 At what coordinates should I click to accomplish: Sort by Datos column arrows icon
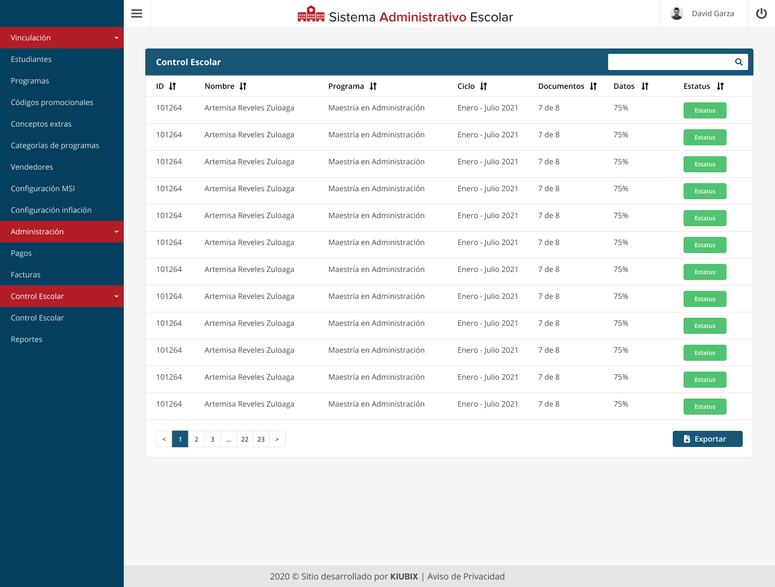645,86
